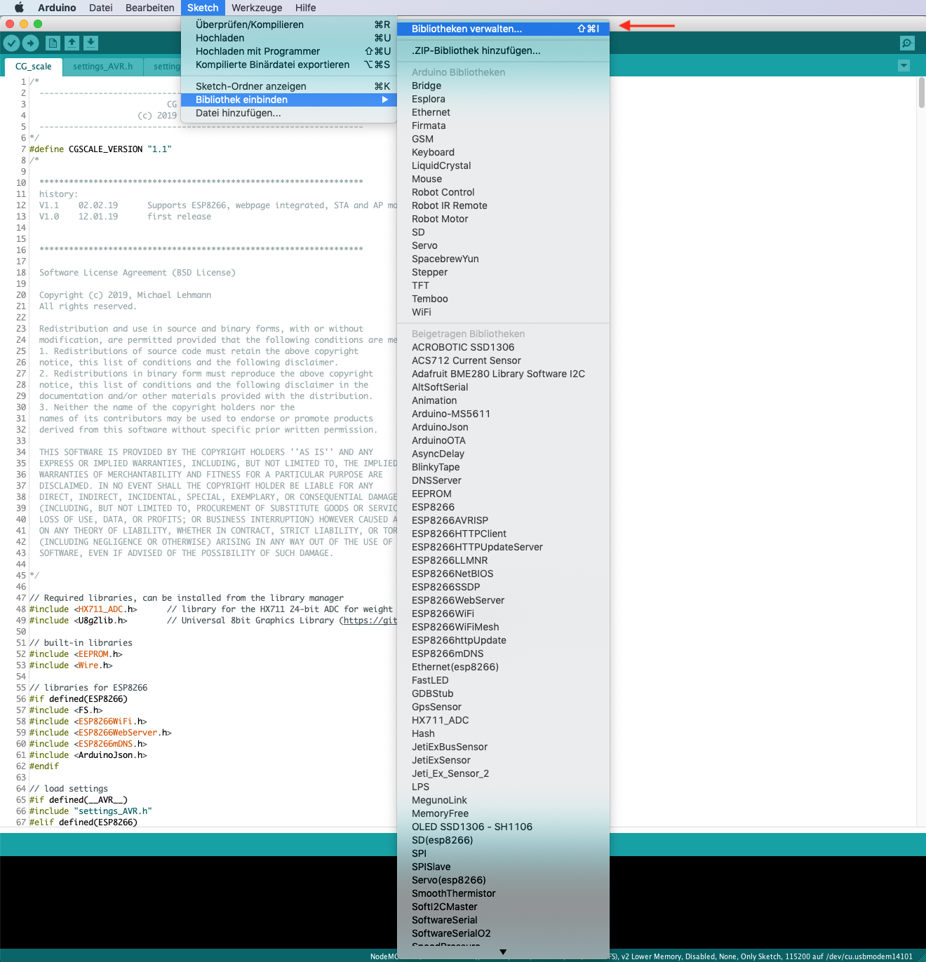Include the BlinkyTape library
The width and height of the screenshot is (926, 962).
[503, 467]
